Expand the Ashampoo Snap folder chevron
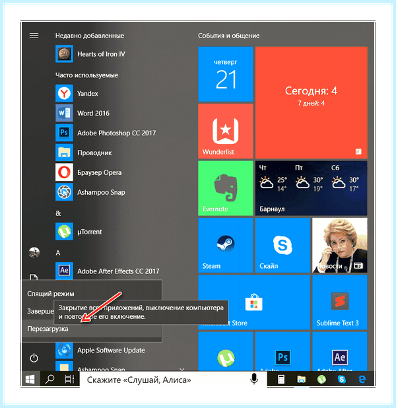The width and height of the screenshot is (396, 408). [x=182, y=369]
